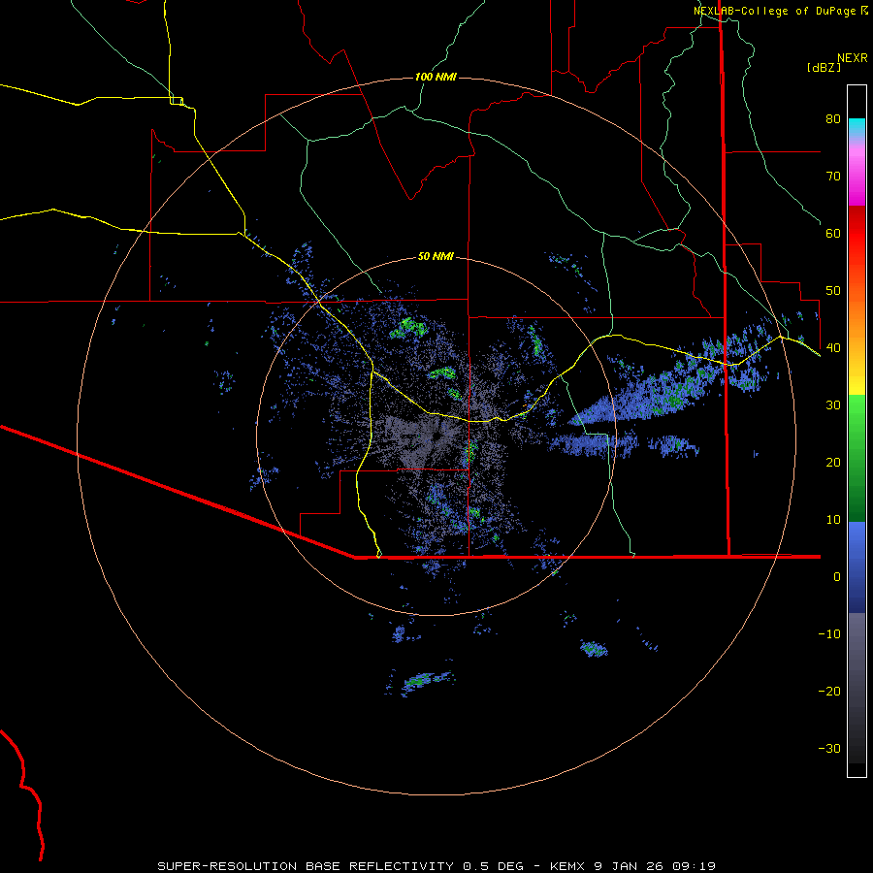Click the cyan segment atop the color bar
The height and width of the screenshot is (873, 873).
point(857,125)
